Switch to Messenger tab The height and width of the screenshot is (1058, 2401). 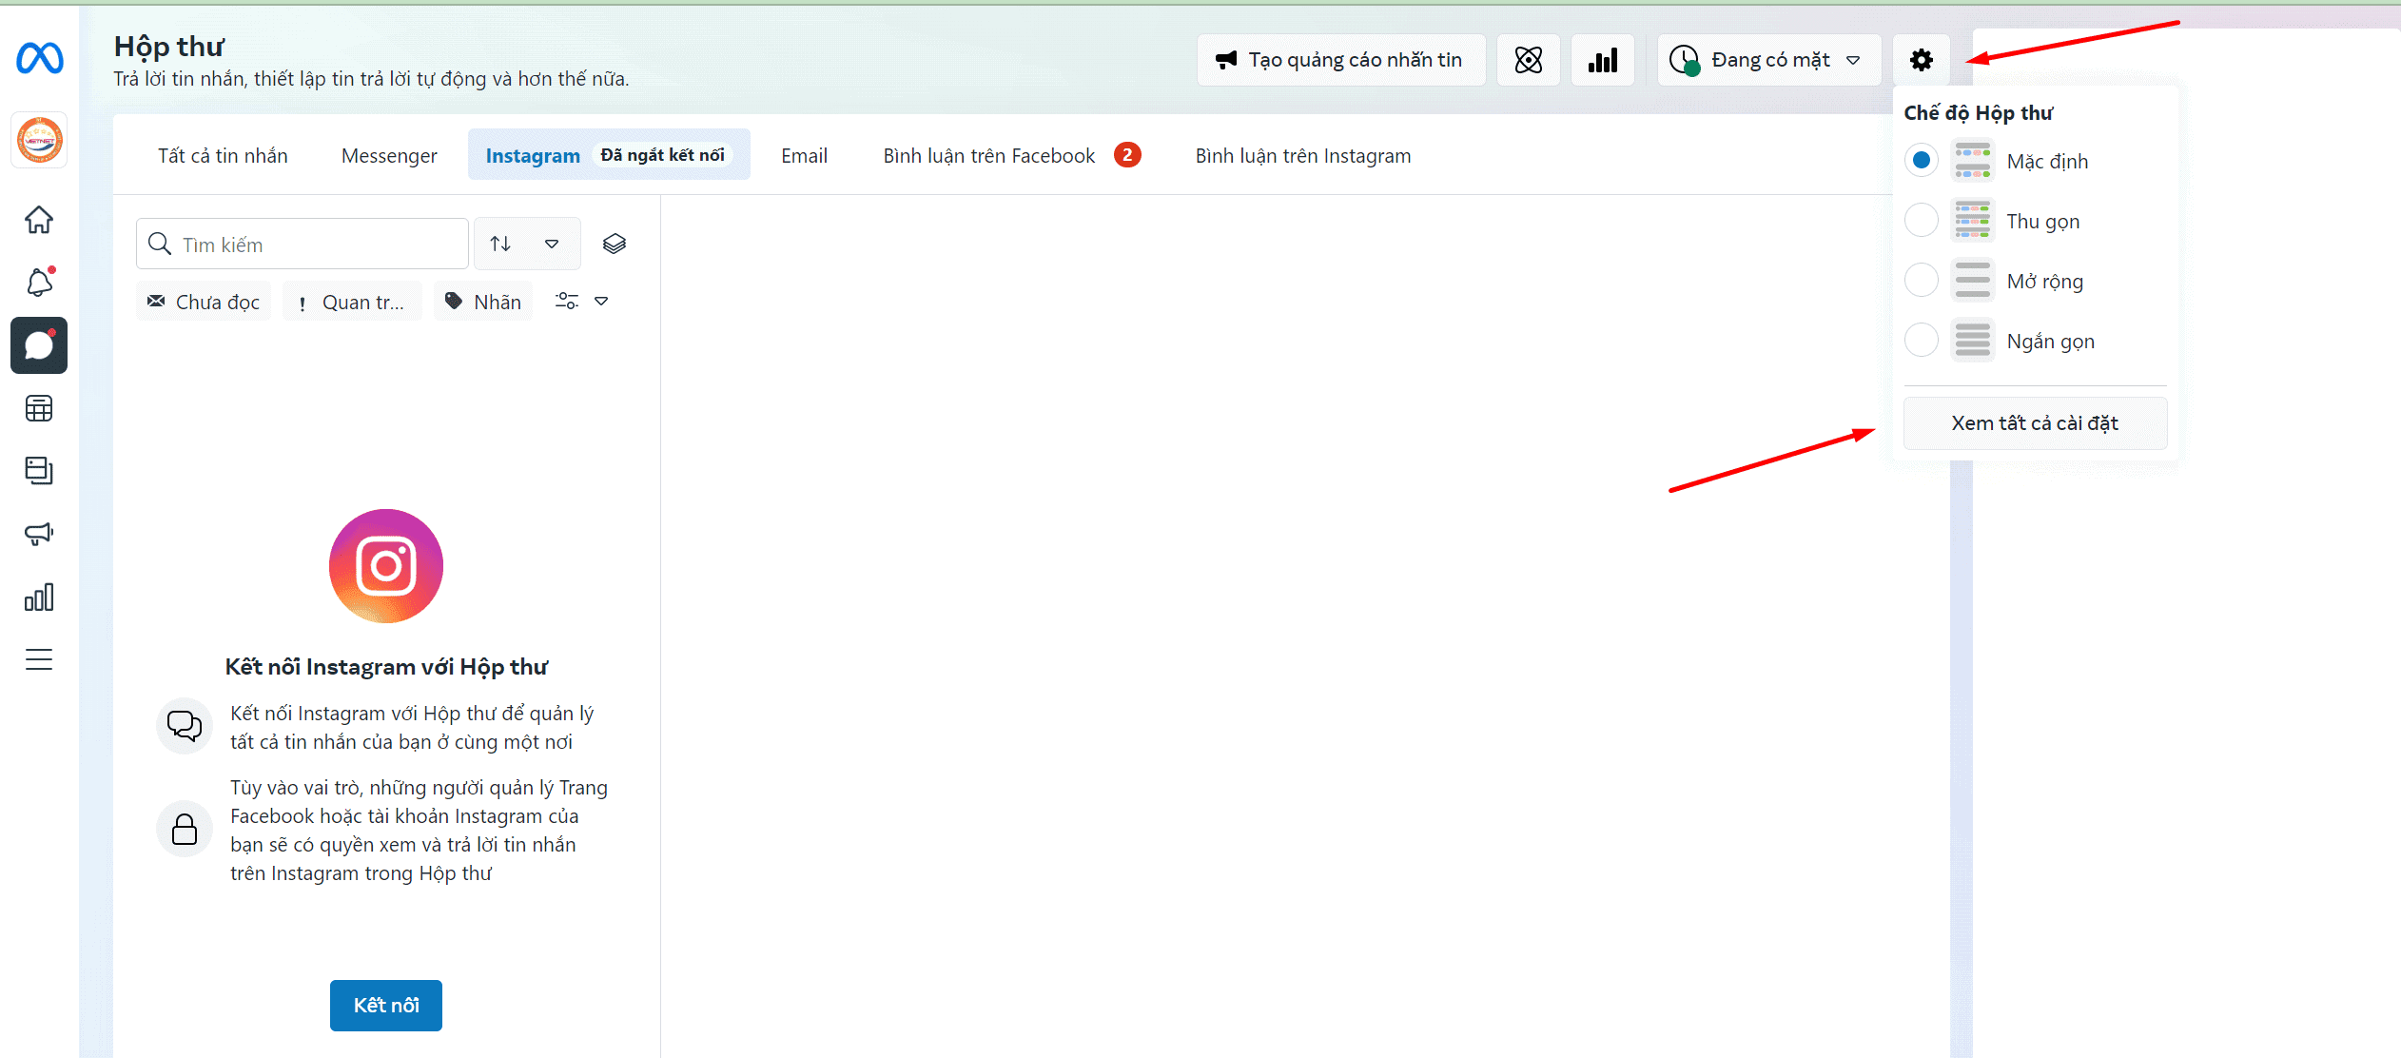tap(389, 156)
